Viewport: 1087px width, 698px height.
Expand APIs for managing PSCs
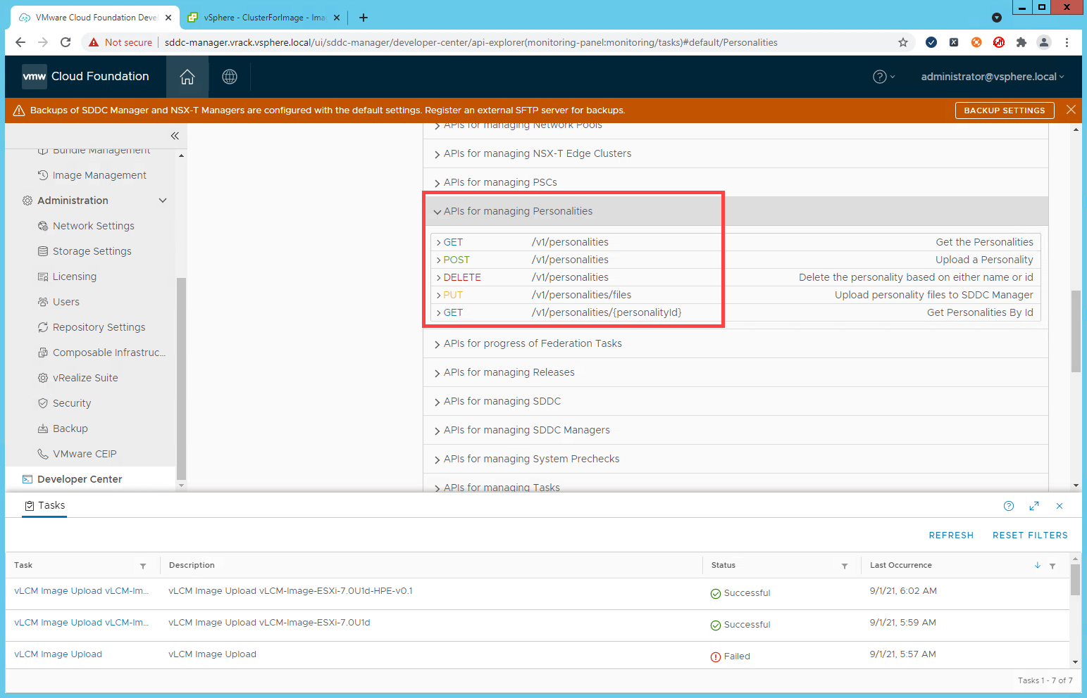(x=735, y=182)
